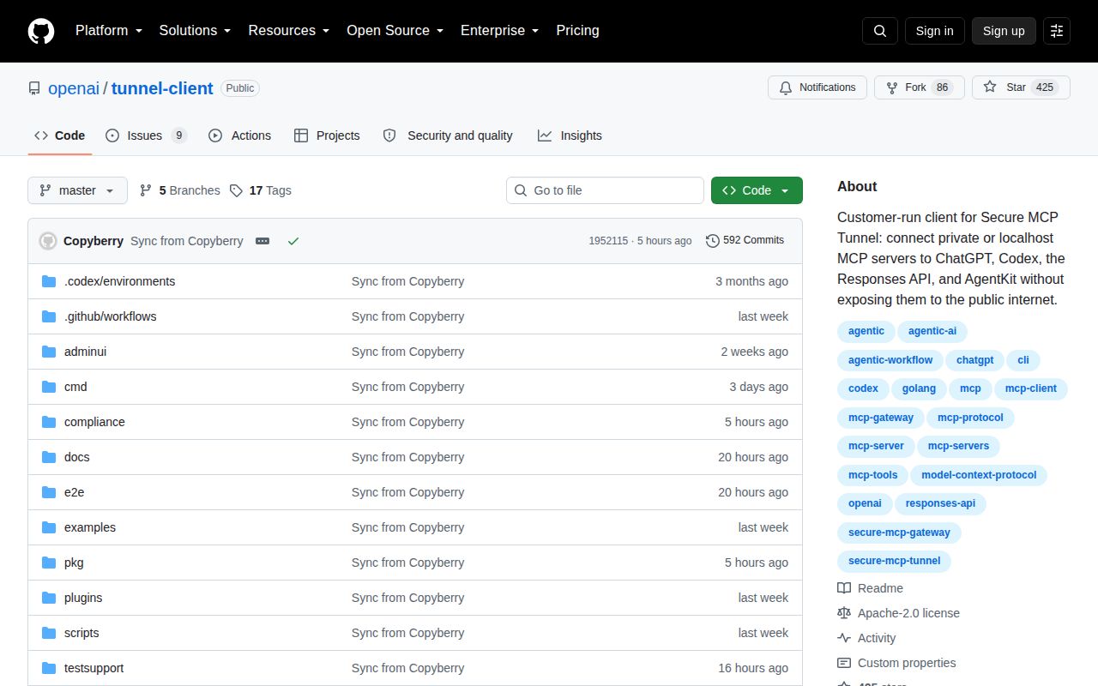Viewport: 1098px width, 686px height.
Task: Focus the Go to file field
Action: (605, 190)
